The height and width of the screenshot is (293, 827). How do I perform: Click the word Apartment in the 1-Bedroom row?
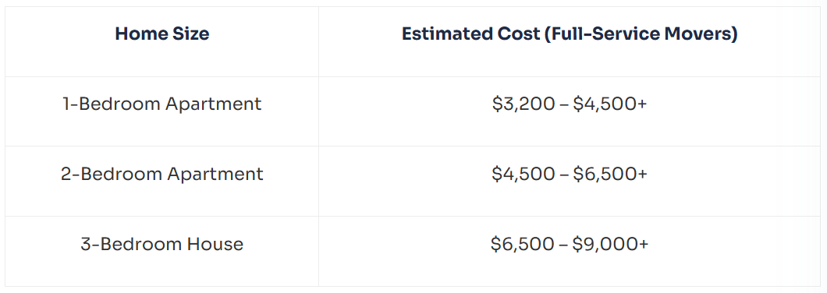point(213,104)
